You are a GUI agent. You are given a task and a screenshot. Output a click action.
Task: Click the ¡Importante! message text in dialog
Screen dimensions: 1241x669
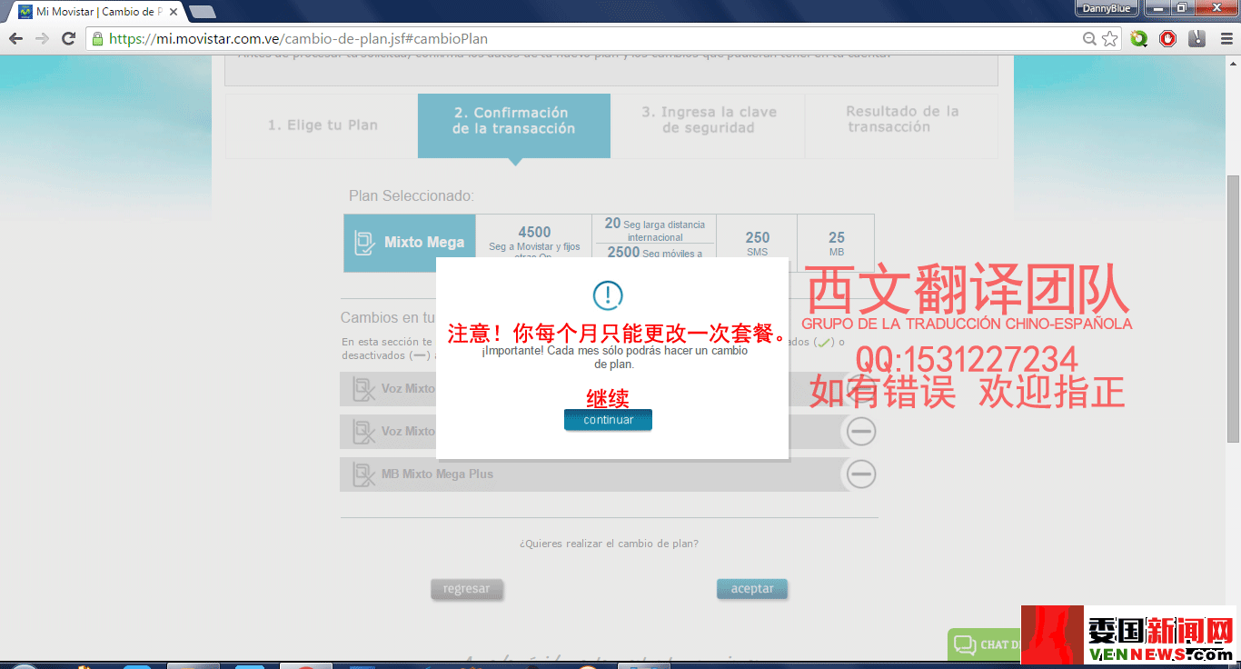[615, 357]
